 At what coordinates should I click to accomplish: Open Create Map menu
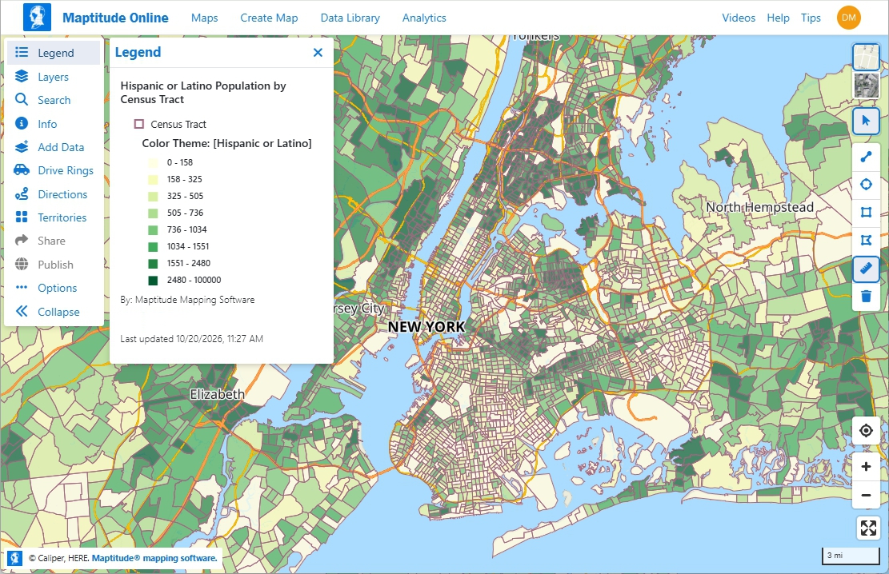[269, 18]
